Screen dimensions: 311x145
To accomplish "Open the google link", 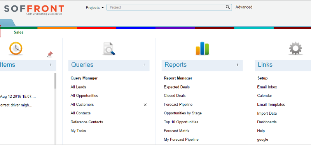I will 263,140.
